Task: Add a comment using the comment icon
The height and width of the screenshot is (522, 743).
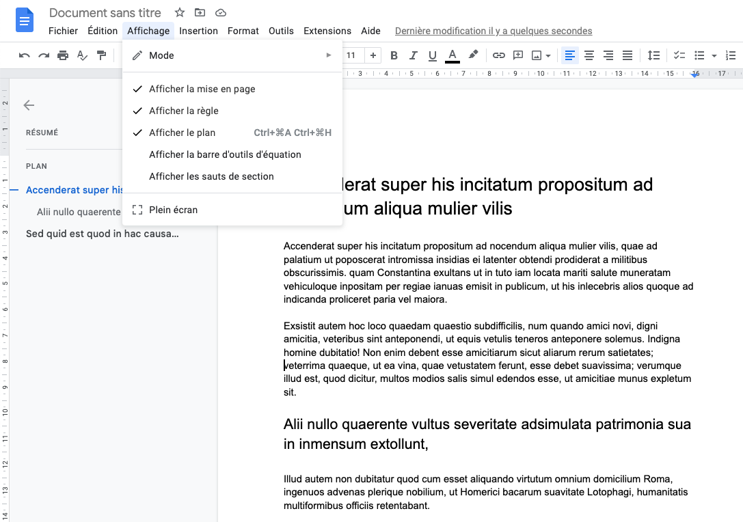Action: [517, 55]
